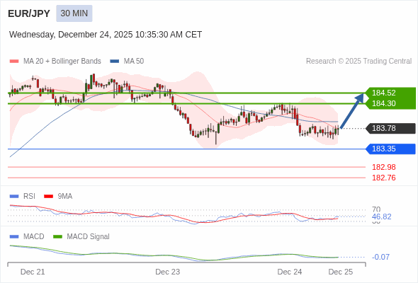Image resolution: width=418 pixels, height=283 pixels.
Task: Click the Dec 25 axis label
Action: pos(341,272)
